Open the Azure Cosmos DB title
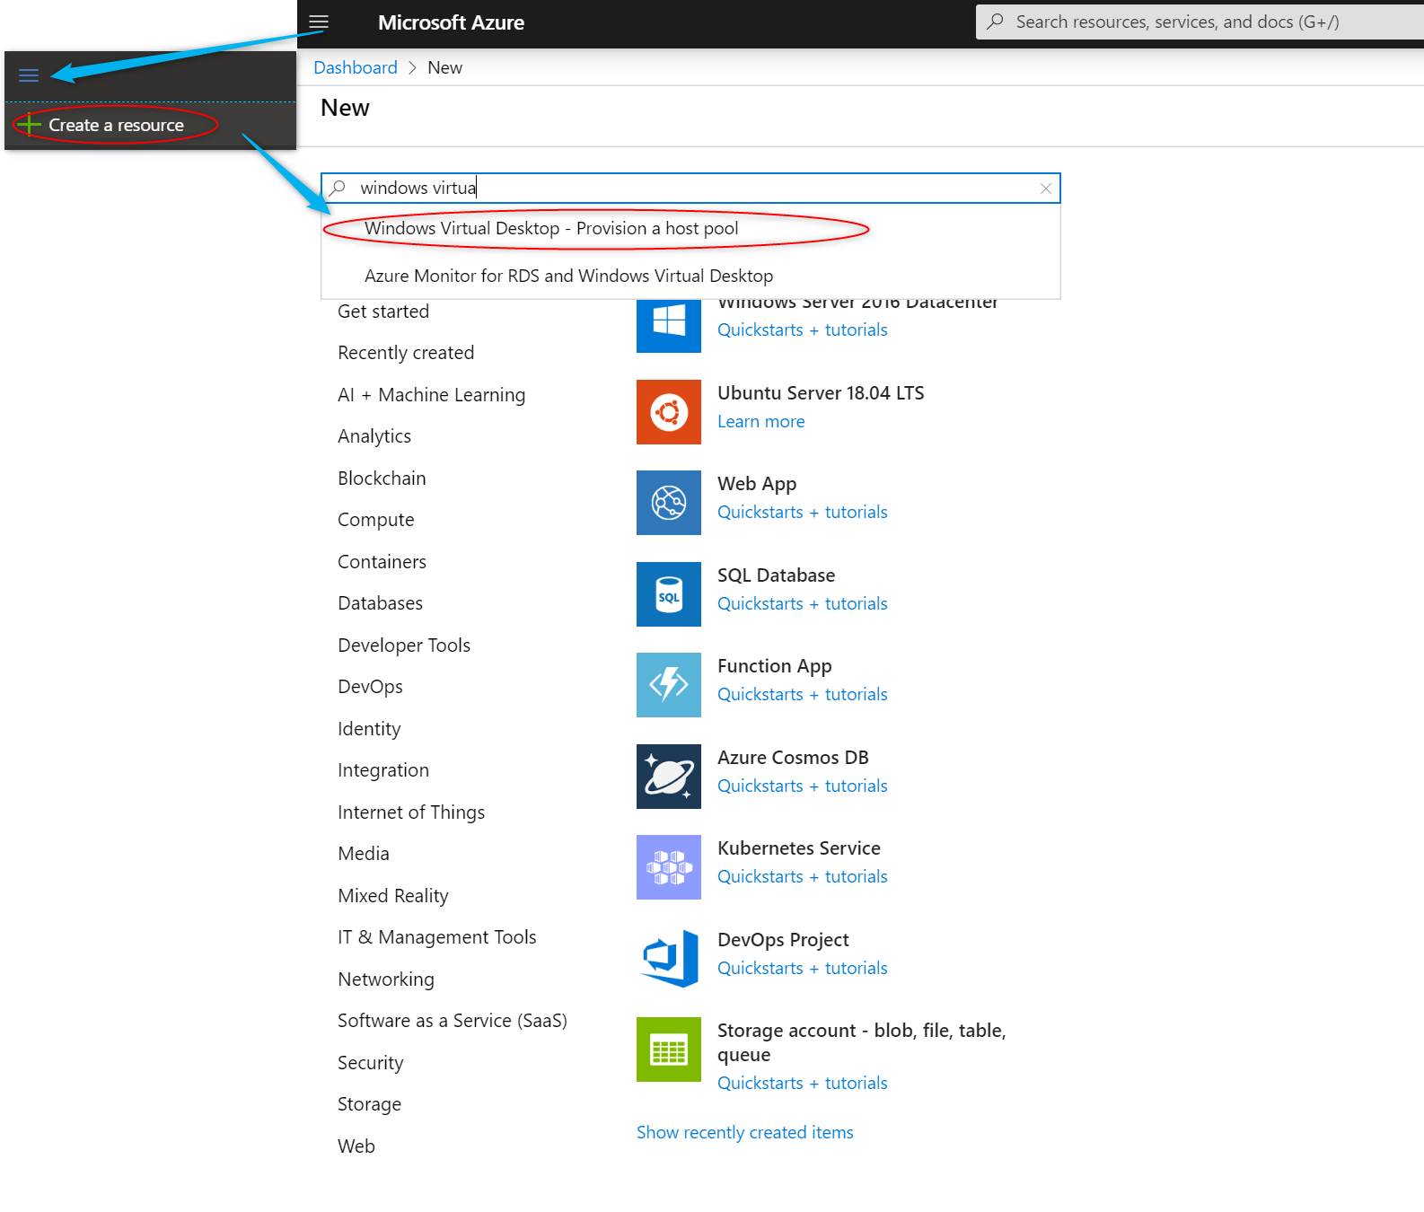Viewport: 1424px width, 1212px height. [x=793, y=758]
